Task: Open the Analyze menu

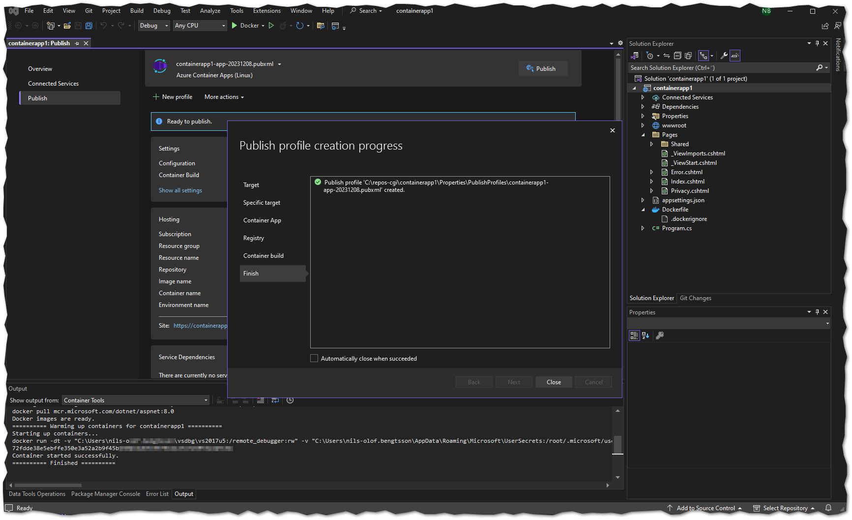Action: coord(210,11)
